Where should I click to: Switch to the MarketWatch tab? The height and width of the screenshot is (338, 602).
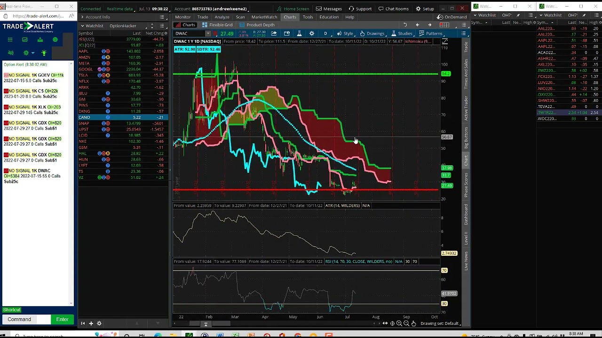pyautogui.click(x=264, y=17)
